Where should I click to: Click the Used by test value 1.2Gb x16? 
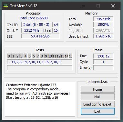[103, 36]
